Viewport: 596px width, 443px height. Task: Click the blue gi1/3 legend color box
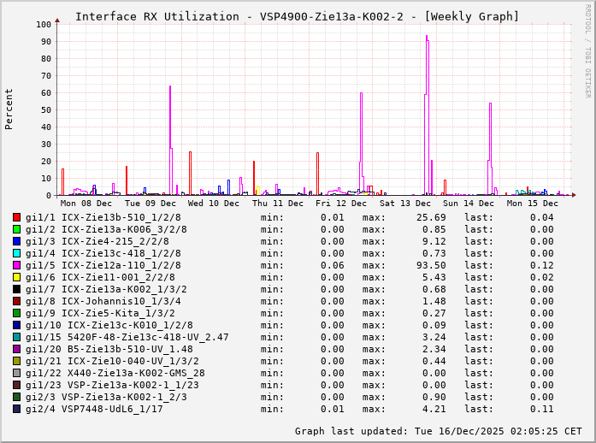[16, 241]
